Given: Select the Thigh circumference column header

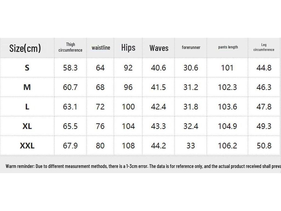Looking at the screenshot, I should [70, 47].
